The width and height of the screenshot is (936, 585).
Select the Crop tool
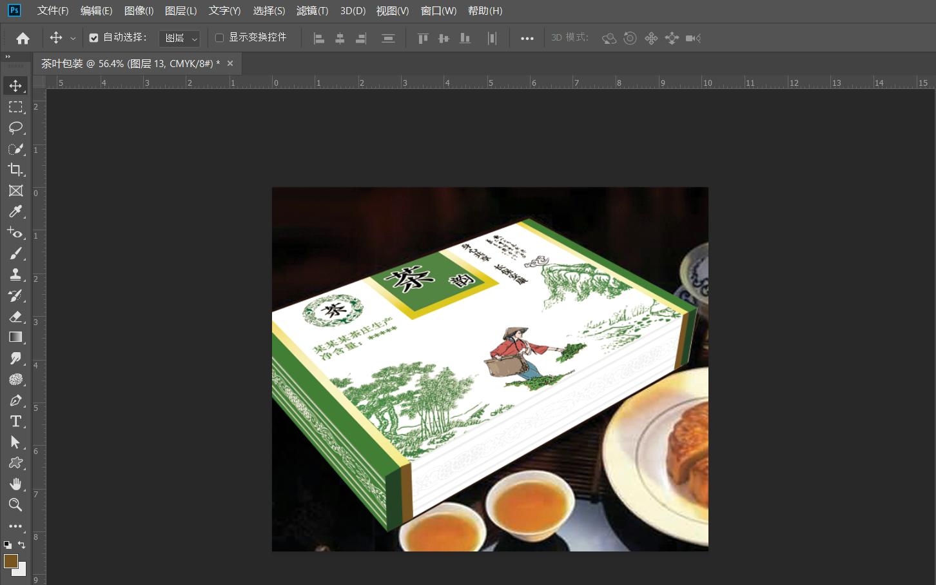pos(16,170)
